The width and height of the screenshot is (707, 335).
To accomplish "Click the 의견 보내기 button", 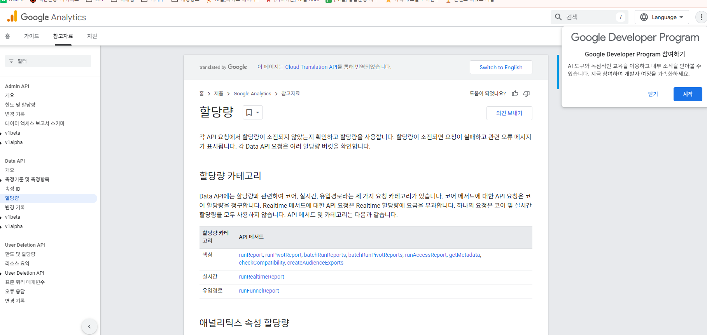I will click(x=509, y=113).
